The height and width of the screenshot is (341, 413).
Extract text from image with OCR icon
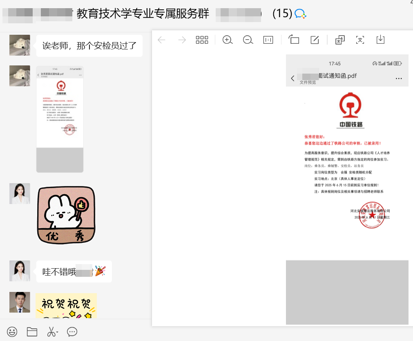coord(360,40)
